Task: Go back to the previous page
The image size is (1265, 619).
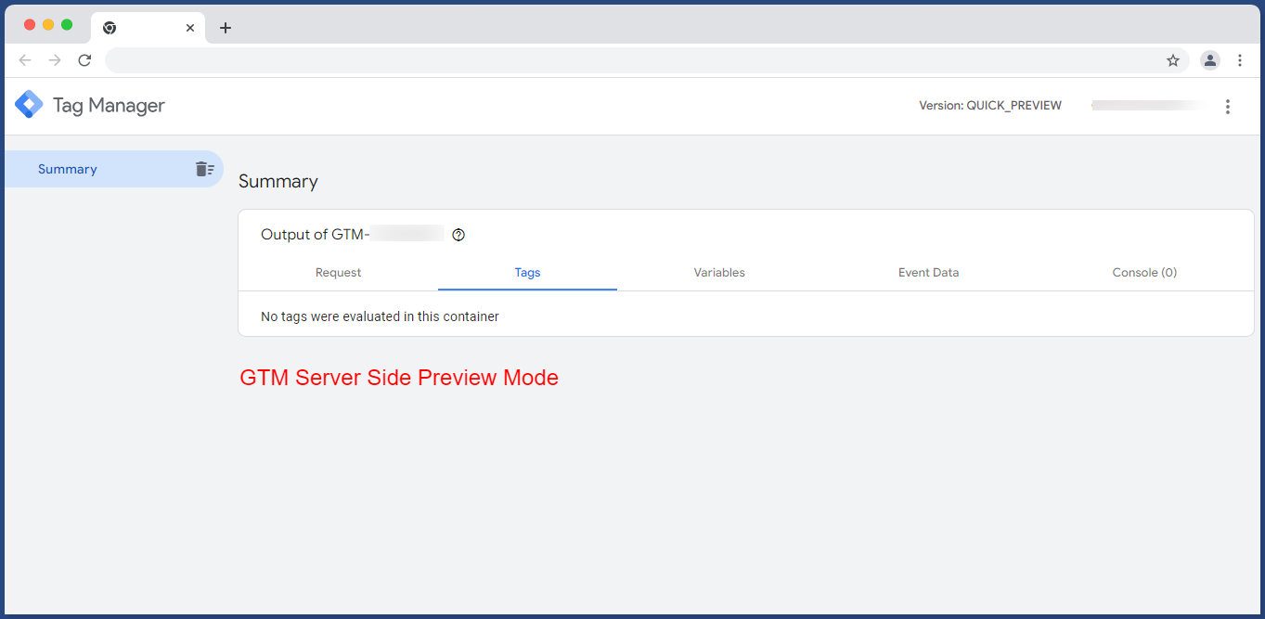Action: (25, 60)
